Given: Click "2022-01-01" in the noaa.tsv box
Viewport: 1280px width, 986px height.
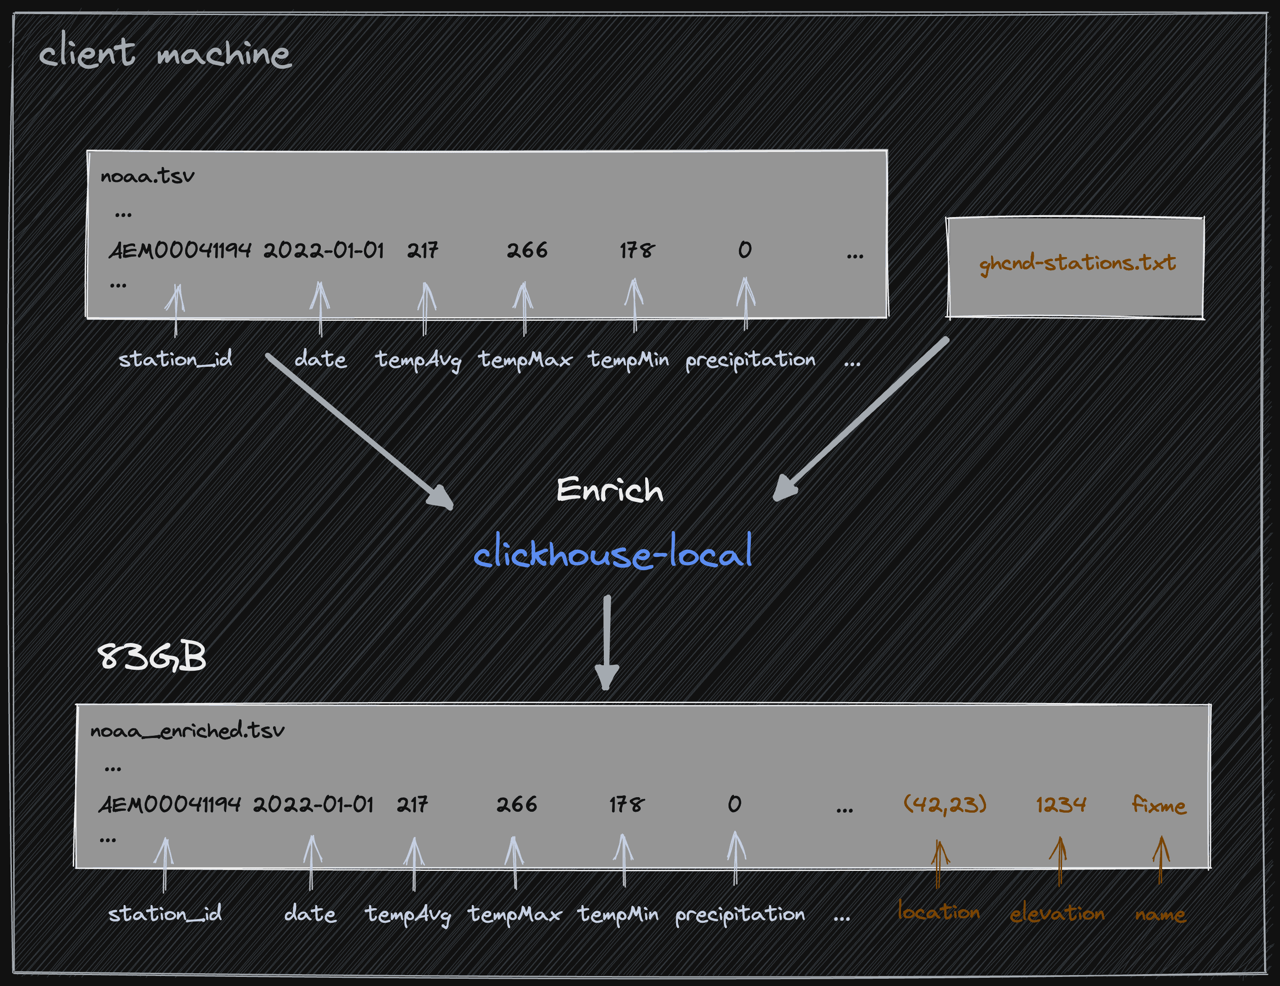Looking at the screenshot, I should [324, 250].
